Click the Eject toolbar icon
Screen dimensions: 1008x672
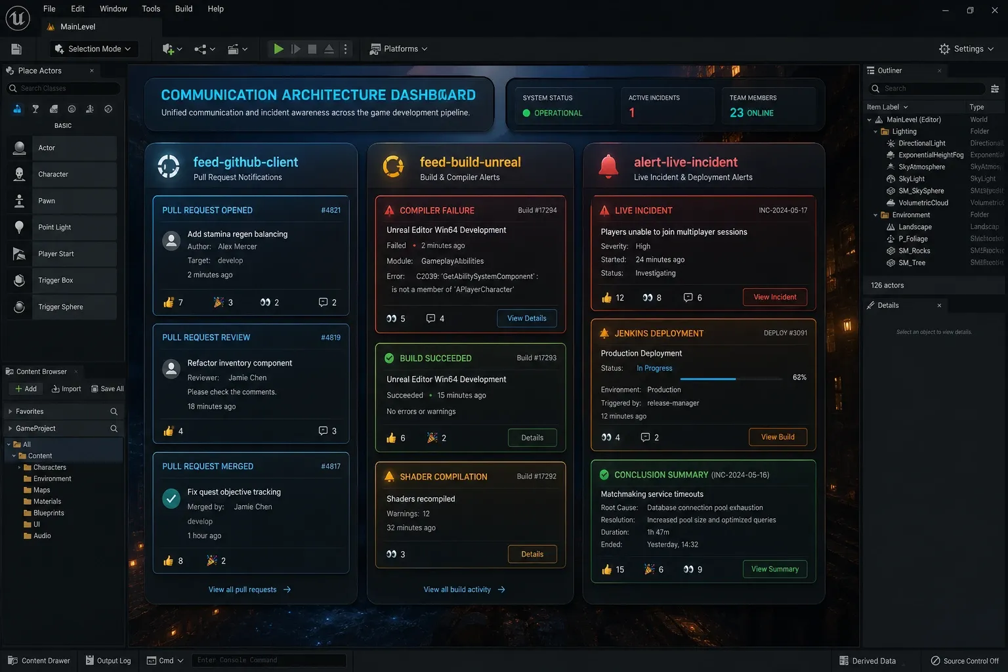(329, 49)
